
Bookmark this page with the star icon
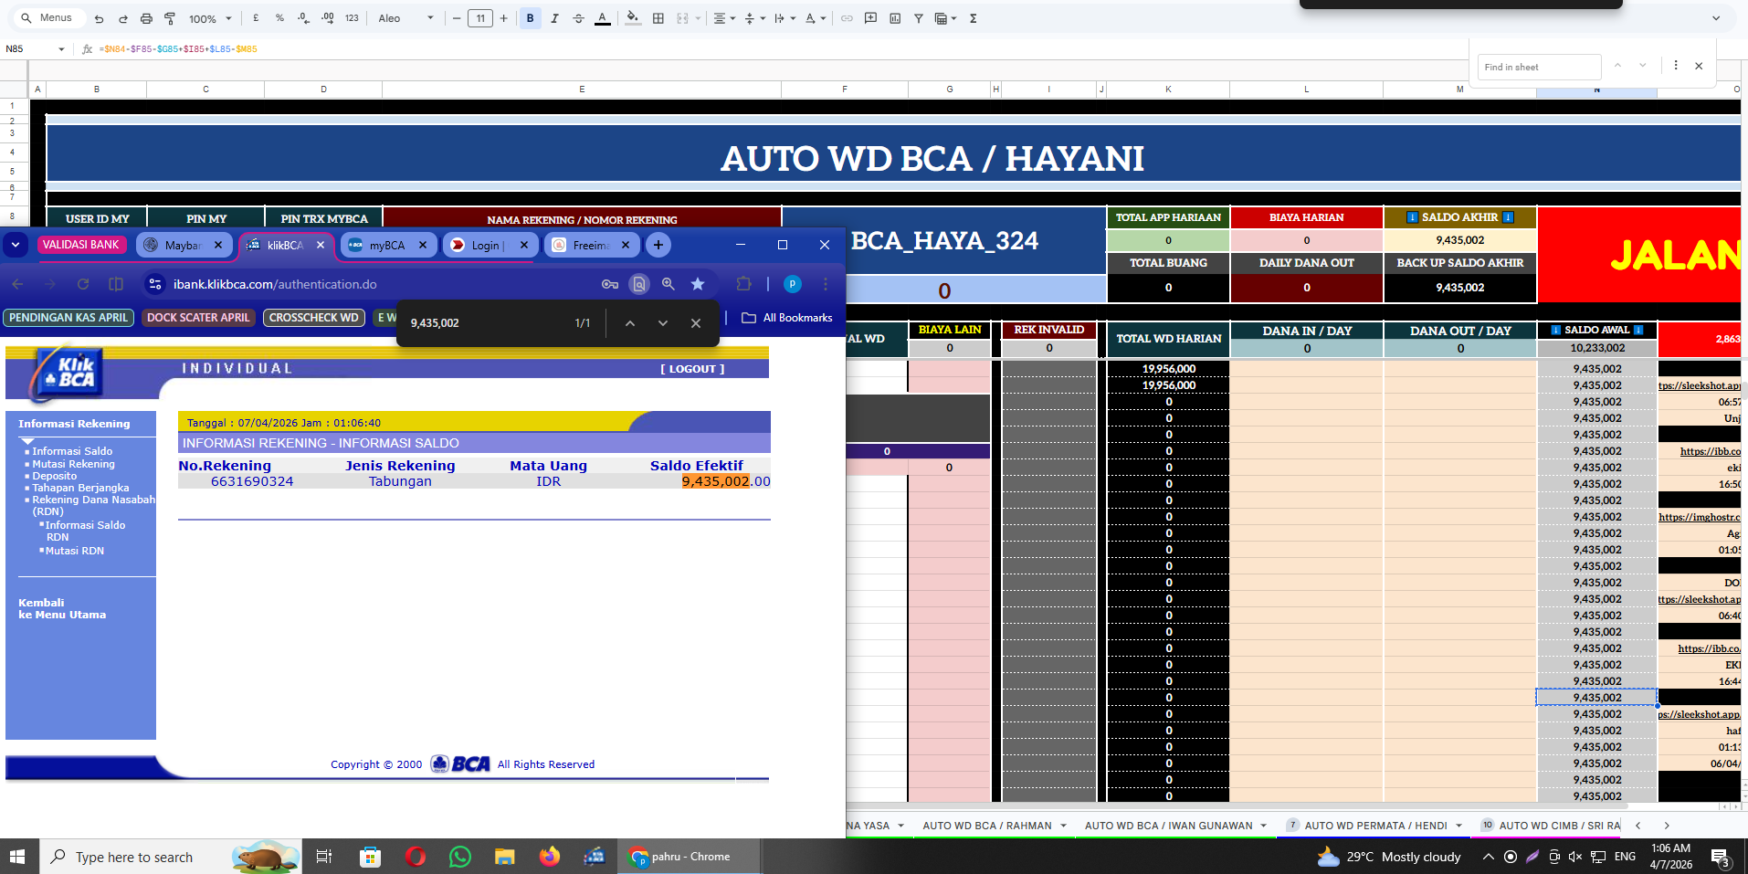point(698,284)
